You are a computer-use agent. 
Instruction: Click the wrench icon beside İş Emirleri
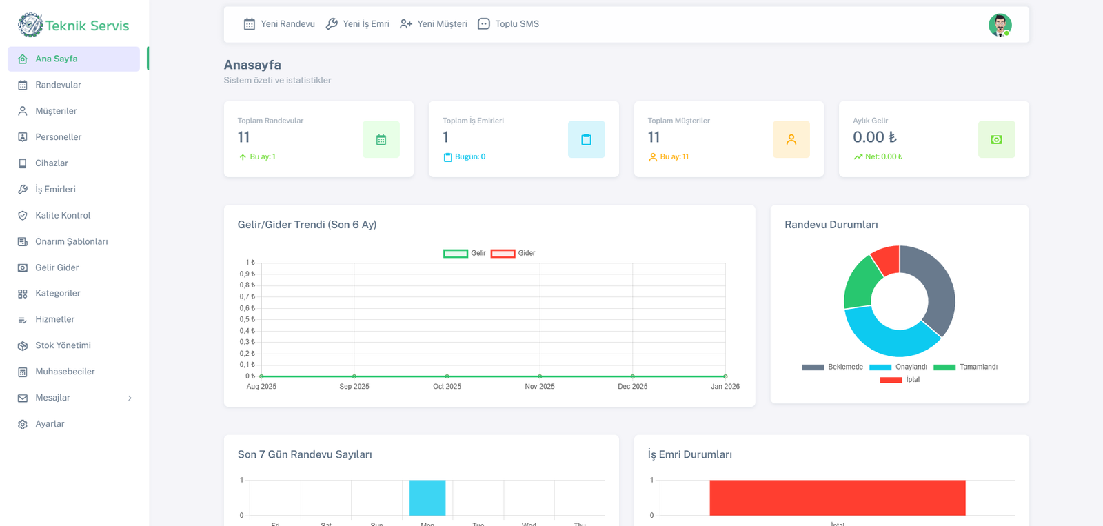pos(23,190)
